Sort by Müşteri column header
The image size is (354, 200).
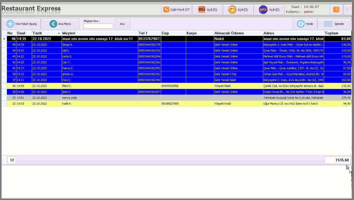pyautogui.click(x=100, y=33)
